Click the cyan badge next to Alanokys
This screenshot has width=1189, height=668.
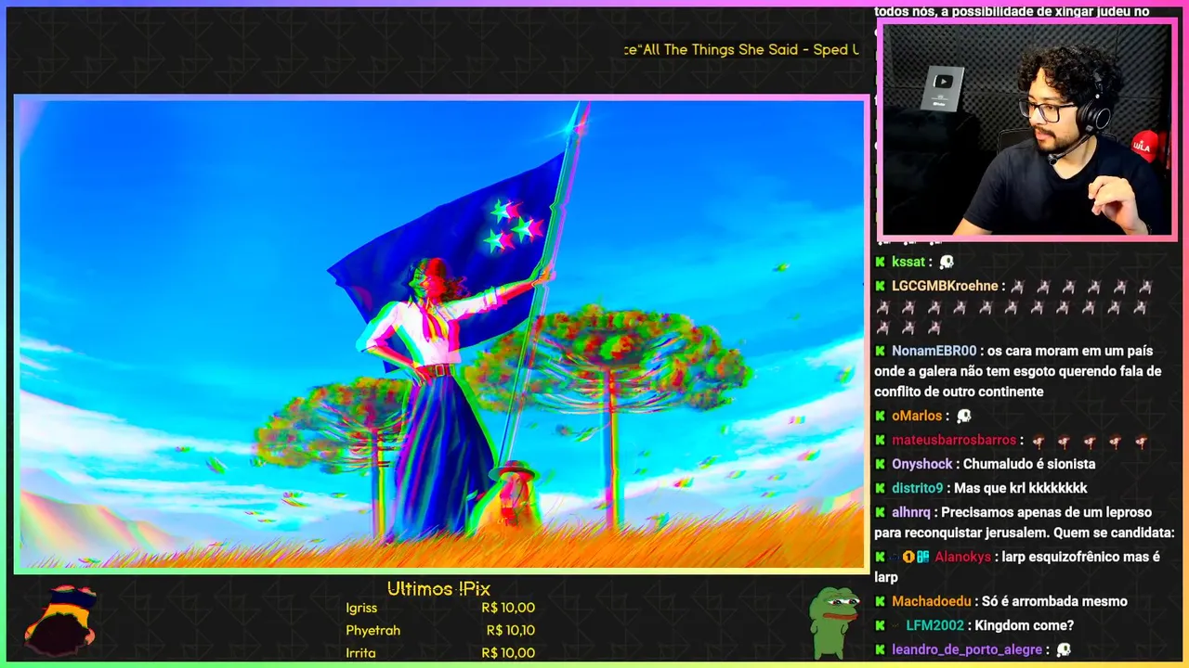click(923, 557)
